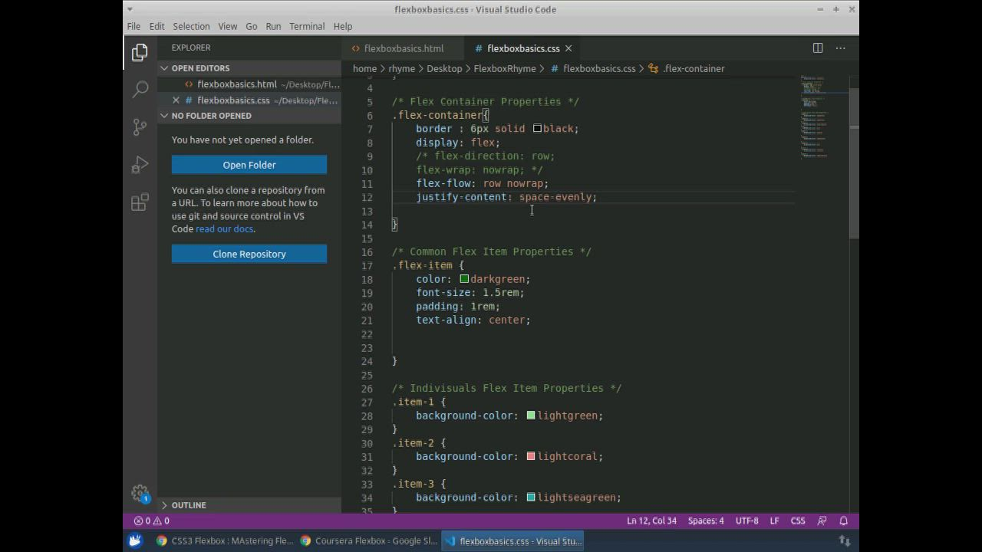Click the split editor right icon
Image resolution: width=982 pixels, height=552 pixels.
(x=818, y=48)
